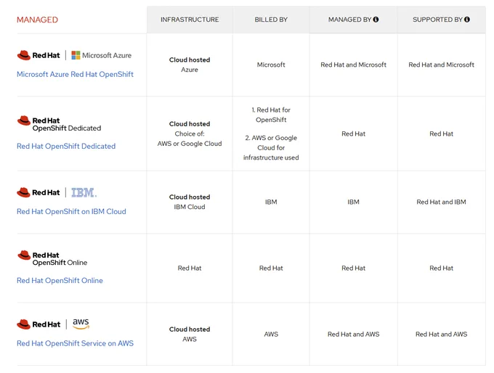Select 'Red Hat' infrastructure in OpenShift Online row

click(190, 269)
